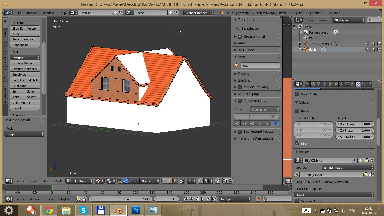Viewport: 384px width, 216px height.
Task: Switch to the Material properties sphere icon
Action: pos(353,84)
